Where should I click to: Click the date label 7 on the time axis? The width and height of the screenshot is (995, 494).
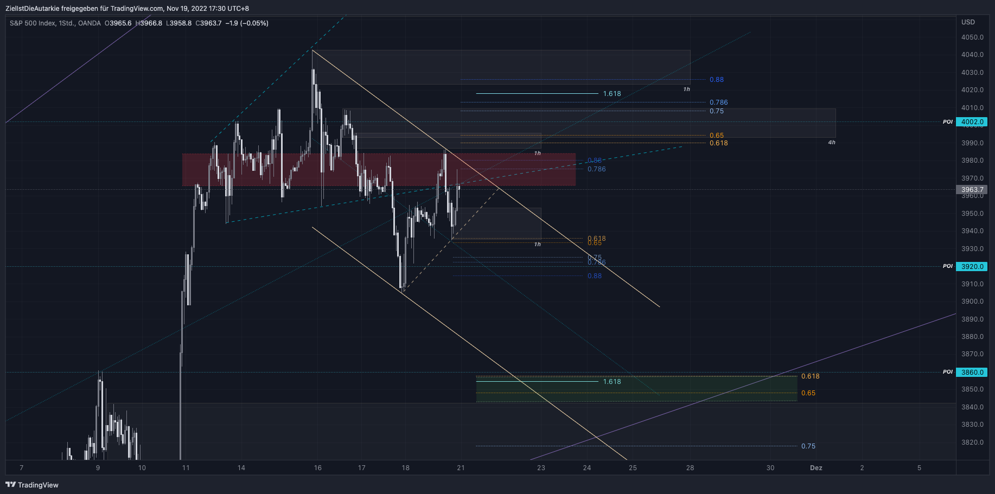point(21,468)
